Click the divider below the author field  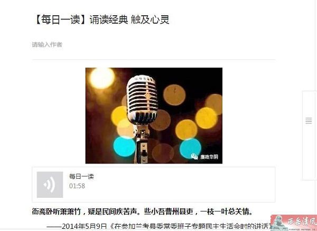(x=154, y=60)
